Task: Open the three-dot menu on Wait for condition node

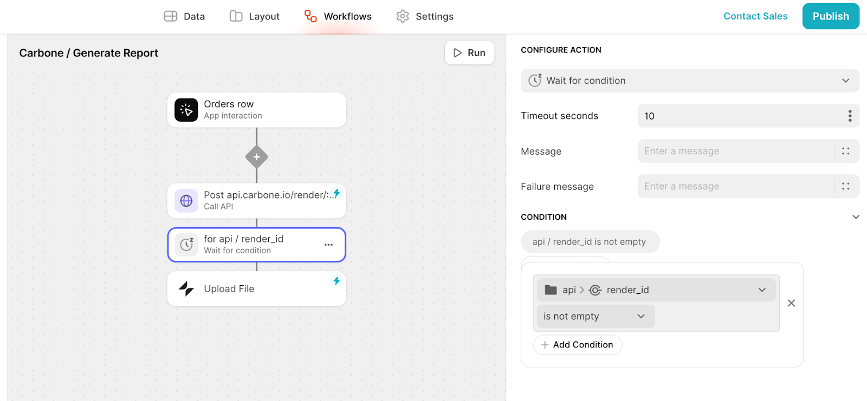Action: (328, 245)
